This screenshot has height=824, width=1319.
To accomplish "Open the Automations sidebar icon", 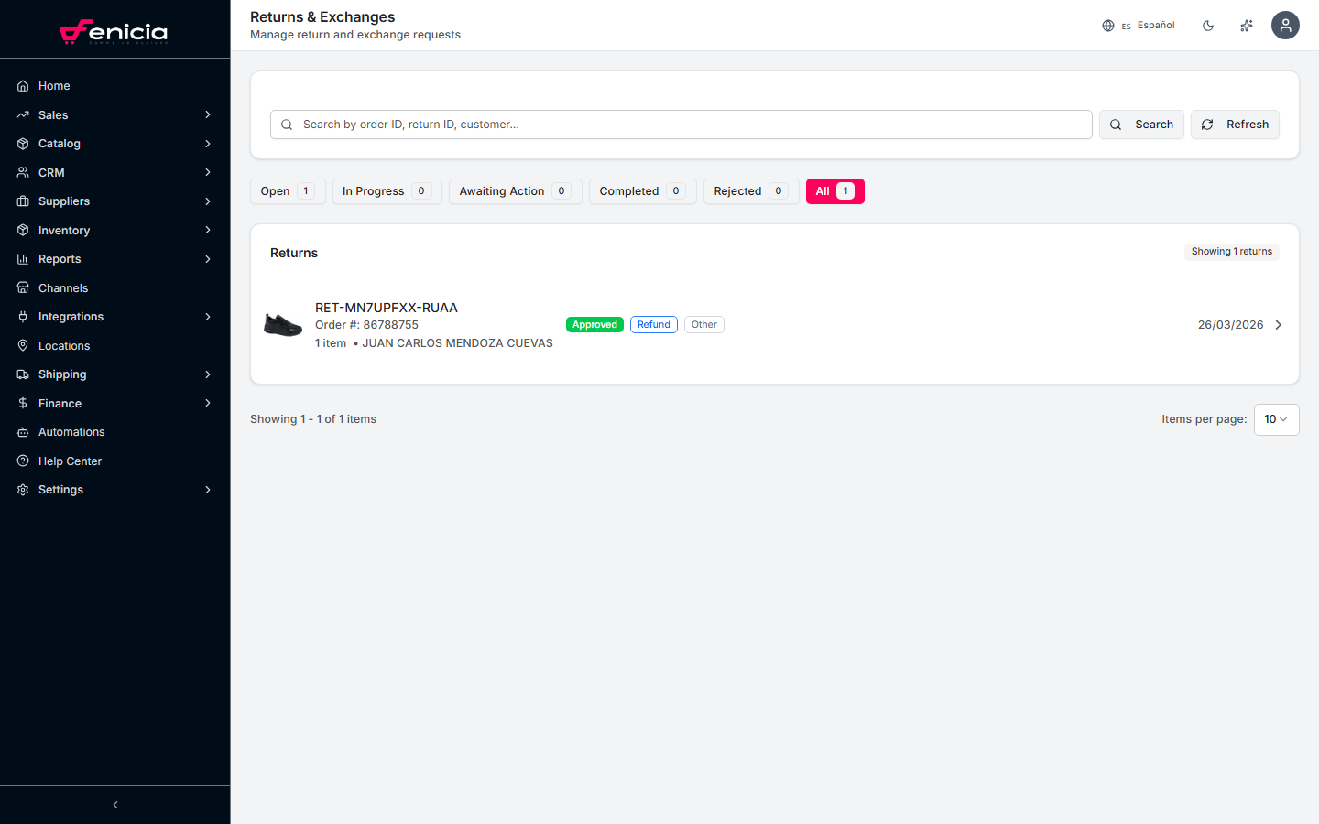I will (22, 431).
